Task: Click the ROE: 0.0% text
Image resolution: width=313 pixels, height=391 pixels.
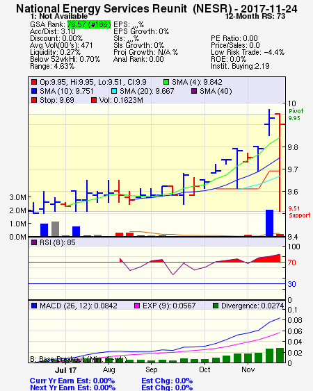Action: (229, 59)
